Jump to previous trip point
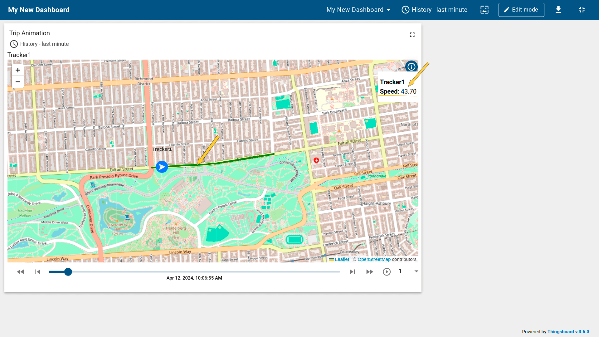The width and height of the screenshot is (599, 337). (38, 272)
